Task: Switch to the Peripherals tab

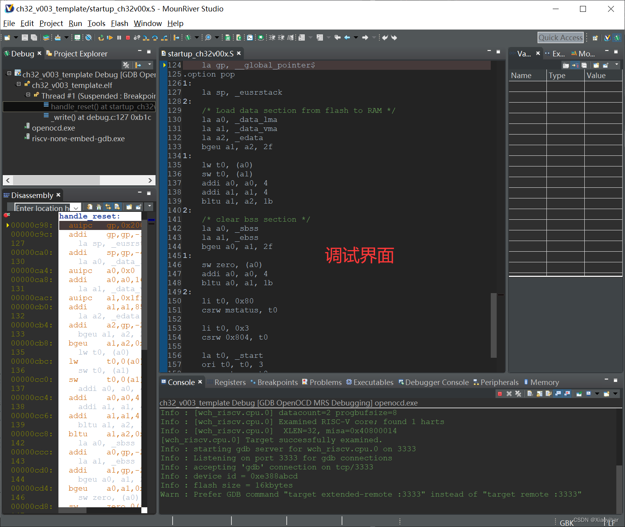Action: pos(496,382)
